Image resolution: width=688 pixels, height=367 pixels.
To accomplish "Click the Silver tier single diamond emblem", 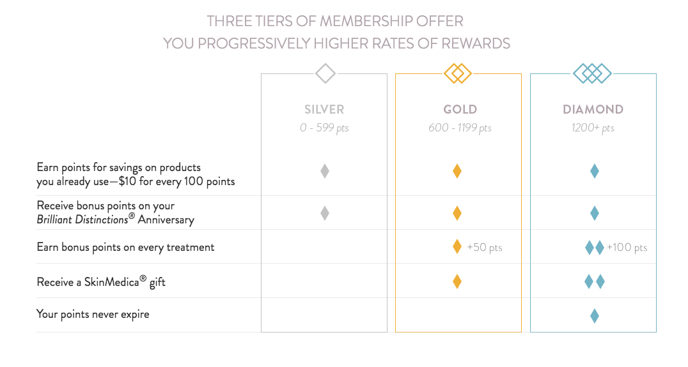I will [325, 73].
